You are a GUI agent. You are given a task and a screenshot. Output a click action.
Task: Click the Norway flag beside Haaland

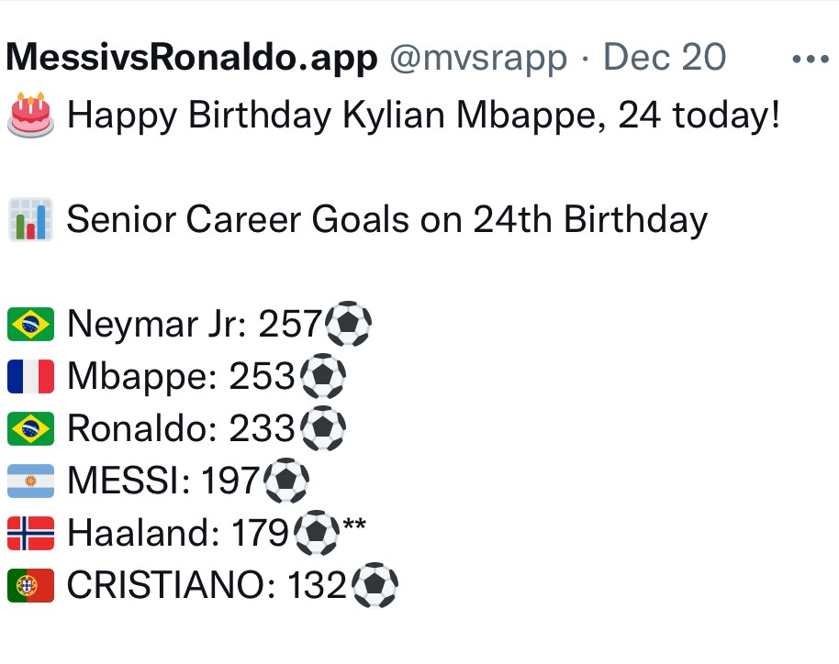(30, 533)
